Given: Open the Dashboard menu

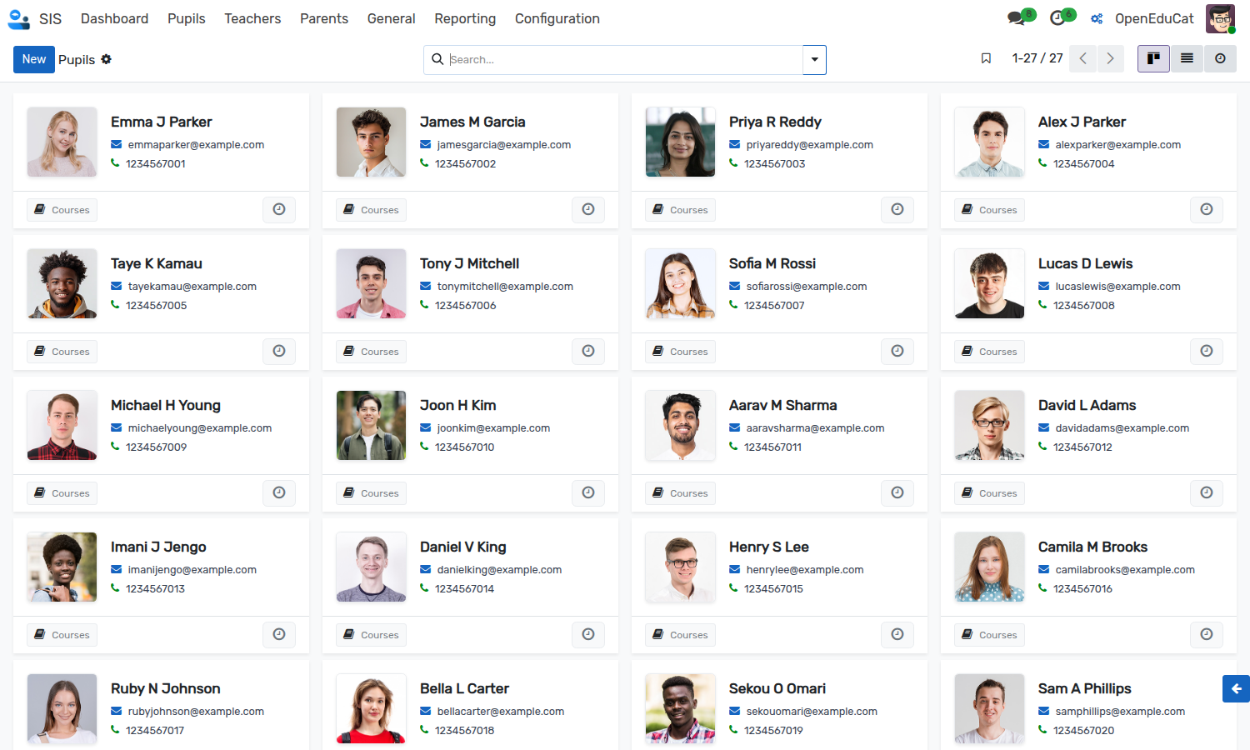Looking at the screenshot, I should tap(114, 18).
